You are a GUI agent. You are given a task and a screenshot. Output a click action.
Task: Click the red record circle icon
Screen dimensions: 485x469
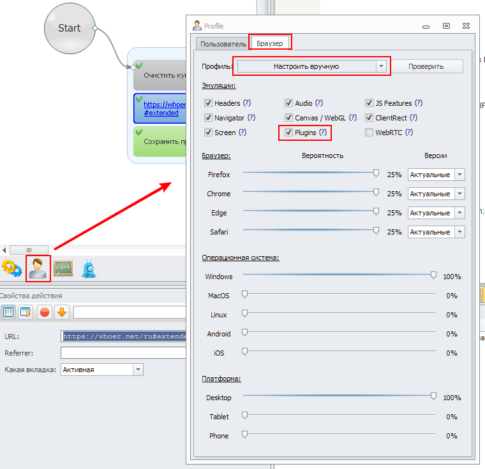point(45,312)
